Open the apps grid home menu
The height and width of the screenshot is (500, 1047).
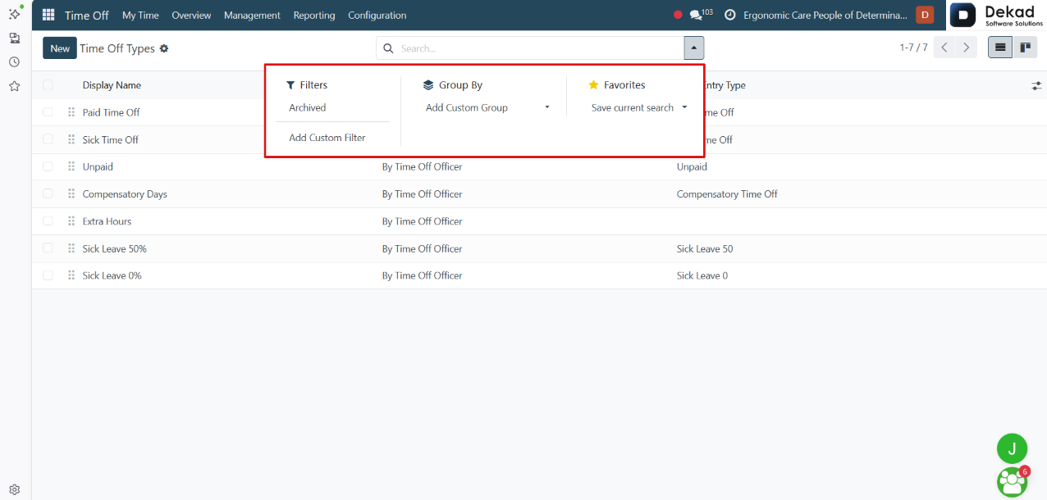pos(48,16)
